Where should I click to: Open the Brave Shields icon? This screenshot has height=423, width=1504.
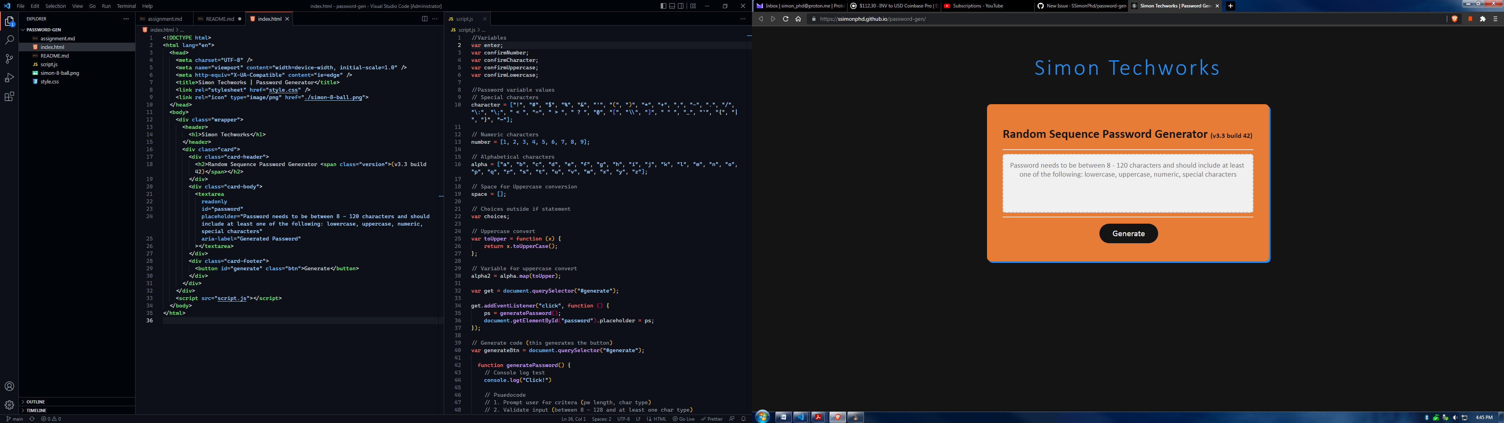[1454, 19]
